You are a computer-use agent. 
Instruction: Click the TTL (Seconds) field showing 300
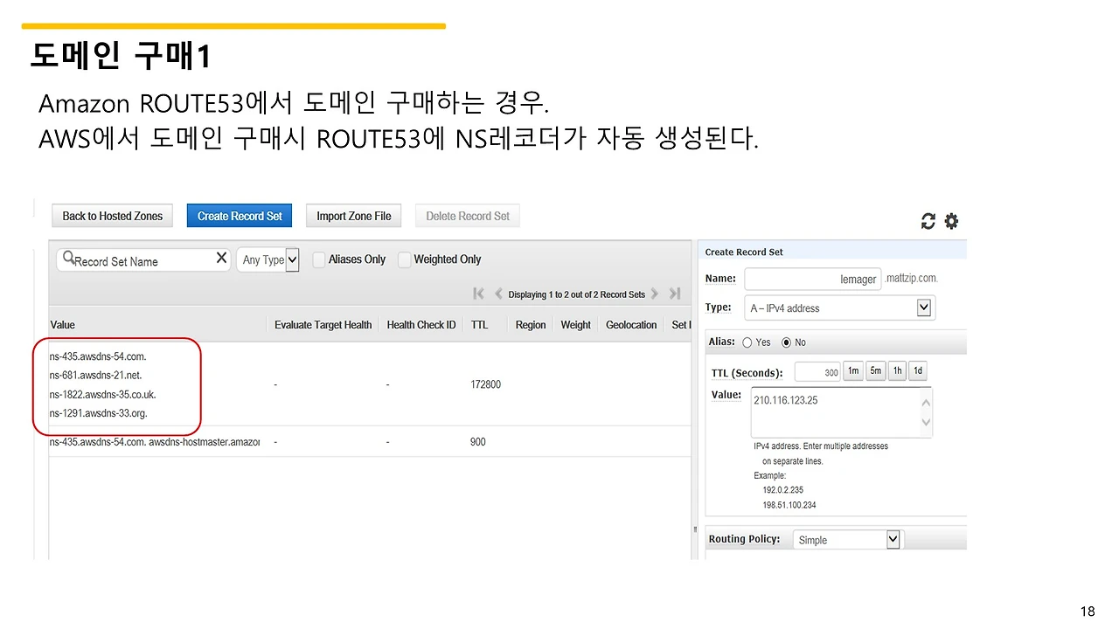pos(817,372)
